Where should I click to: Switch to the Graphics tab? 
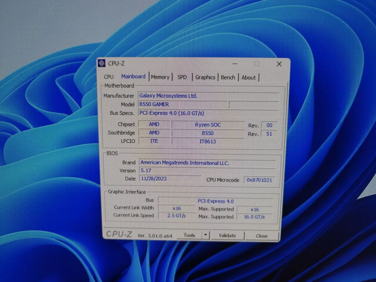tap(205, 77)
